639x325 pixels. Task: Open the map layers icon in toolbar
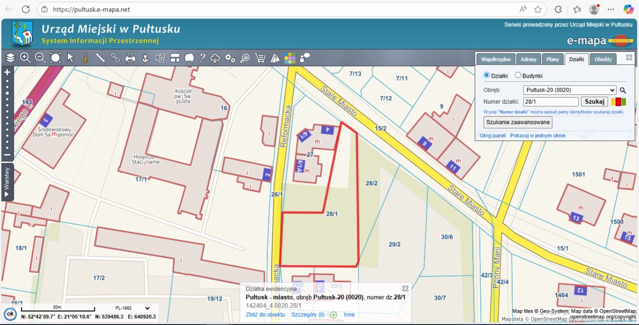point(10,58)
